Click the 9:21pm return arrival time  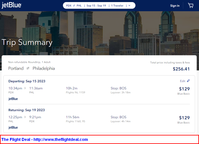coord(35,117)
